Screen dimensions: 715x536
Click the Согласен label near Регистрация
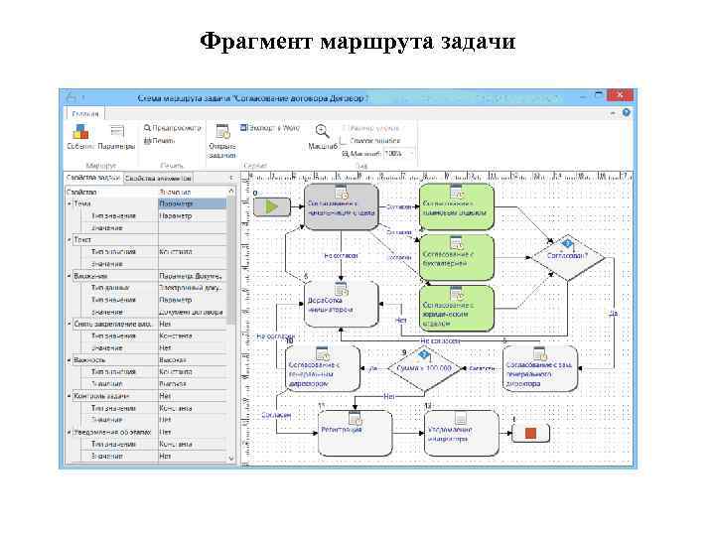[x=276, y=415]
